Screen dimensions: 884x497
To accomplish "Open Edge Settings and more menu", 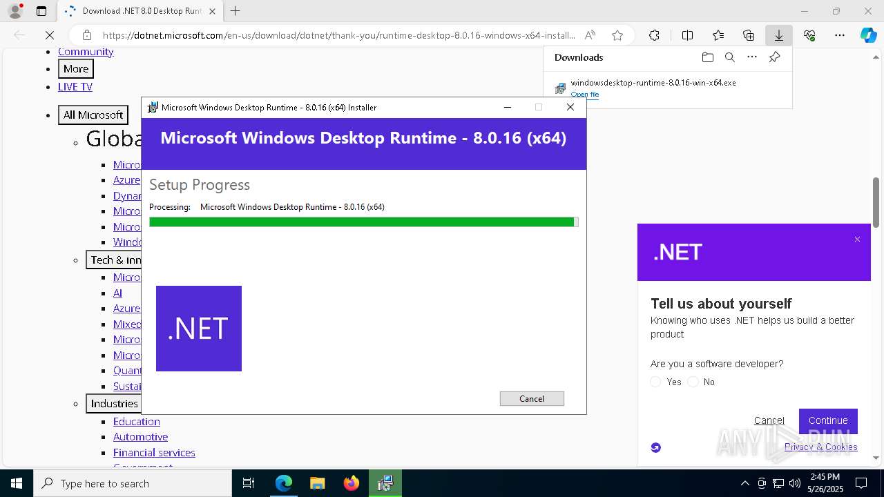I will click(840, 35).
